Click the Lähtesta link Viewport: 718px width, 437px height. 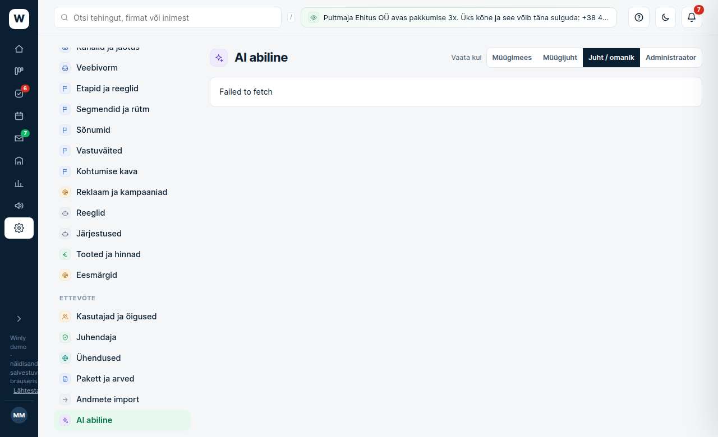click(25, 390)
